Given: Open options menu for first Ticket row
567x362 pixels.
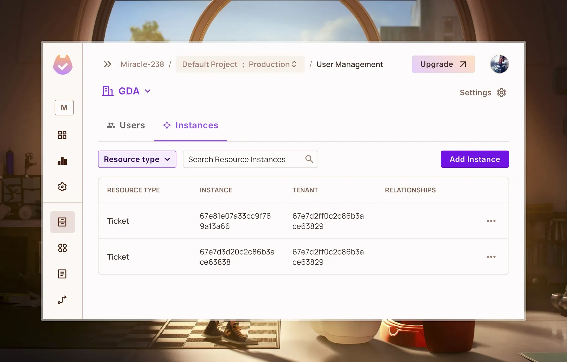Looking at the screenshot, I should [x=491, y=221].
